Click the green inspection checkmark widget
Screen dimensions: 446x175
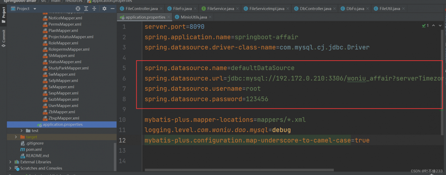click(x=425, y=25)
